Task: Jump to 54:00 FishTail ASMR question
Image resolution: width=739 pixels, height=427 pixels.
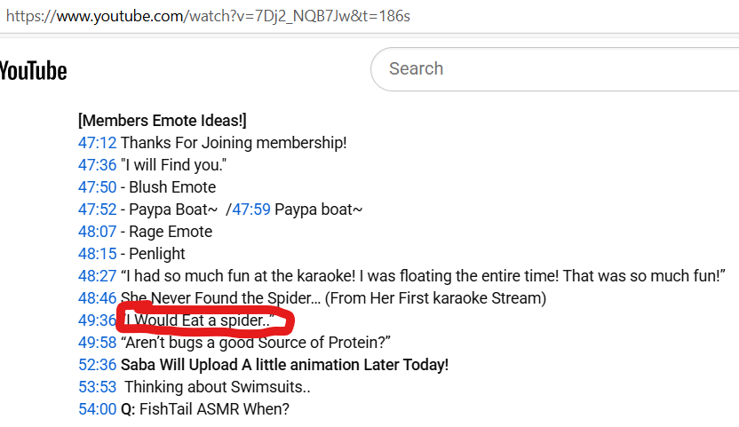Action: (97, 408)
